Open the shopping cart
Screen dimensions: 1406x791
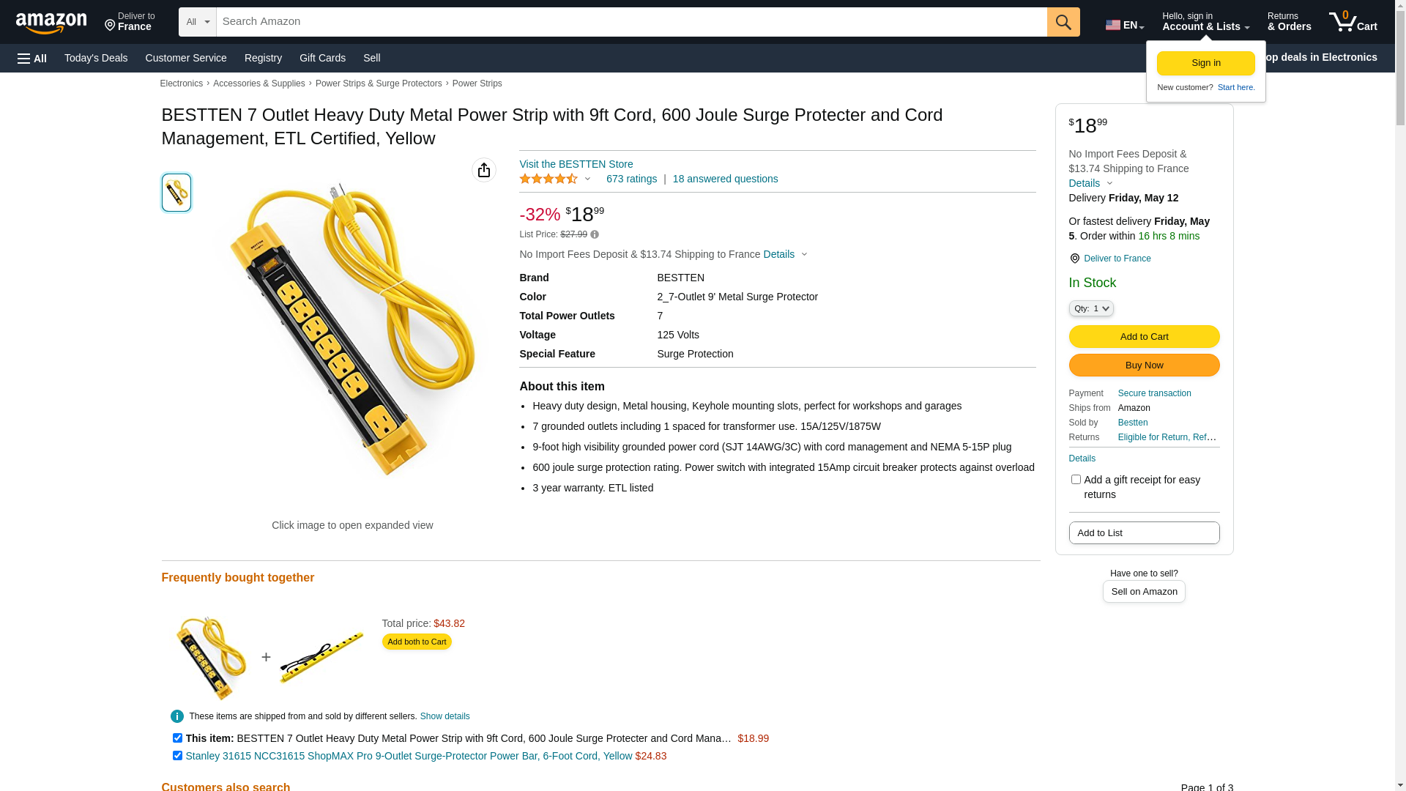pos(1353,22)
